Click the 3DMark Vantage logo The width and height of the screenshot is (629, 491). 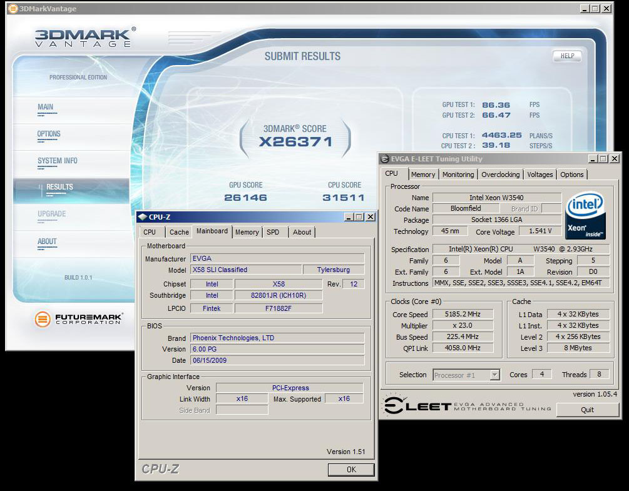pyautogui.click(x=85, y=38)
